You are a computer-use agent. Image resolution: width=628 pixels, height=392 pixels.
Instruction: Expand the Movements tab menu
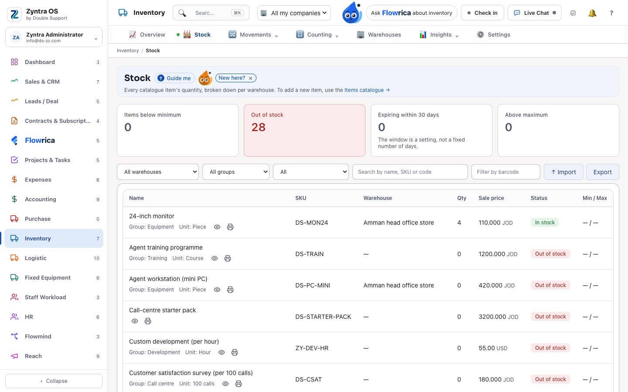[253, 35]
